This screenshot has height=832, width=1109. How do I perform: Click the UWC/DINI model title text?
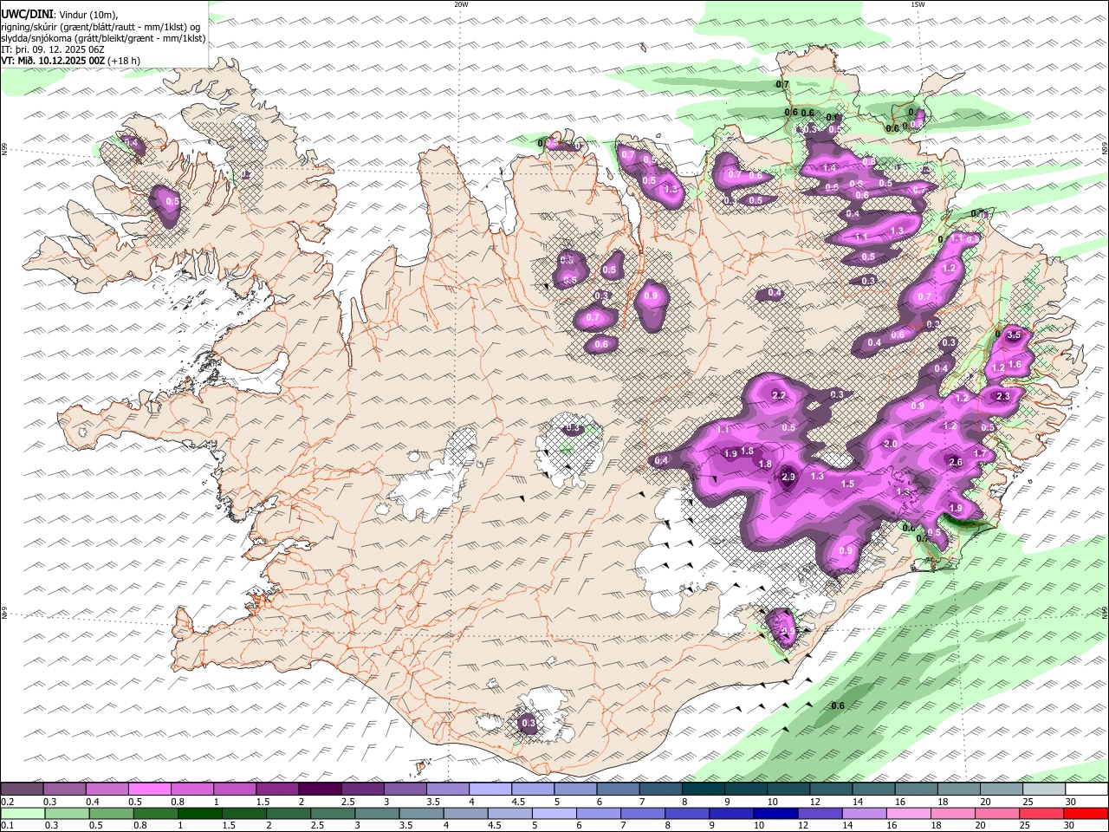tap(27, 15)
